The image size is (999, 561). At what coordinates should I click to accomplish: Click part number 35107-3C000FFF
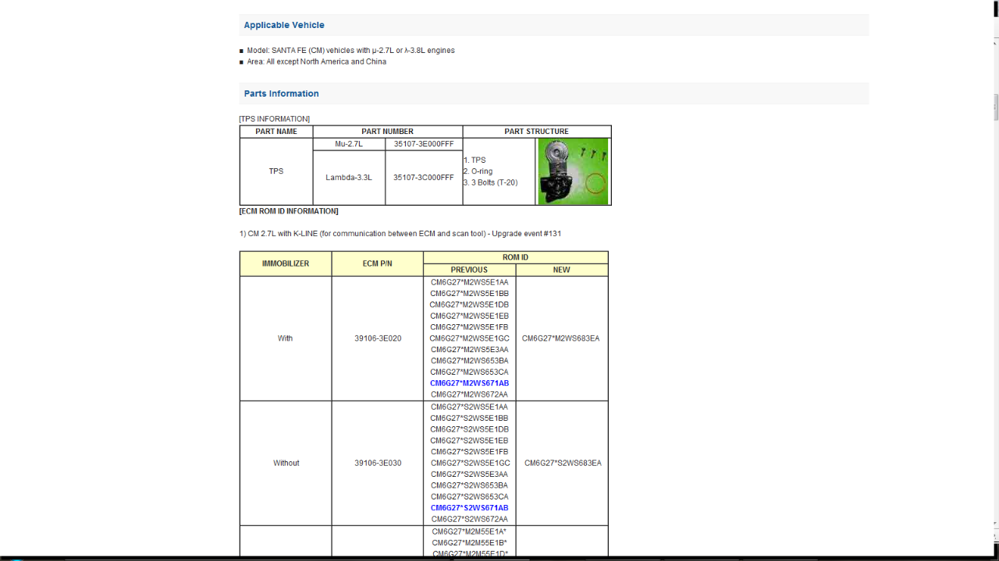423,178
